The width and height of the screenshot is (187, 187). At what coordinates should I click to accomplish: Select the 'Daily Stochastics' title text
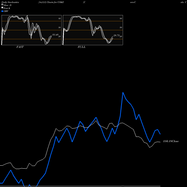[x=10, y=2]
